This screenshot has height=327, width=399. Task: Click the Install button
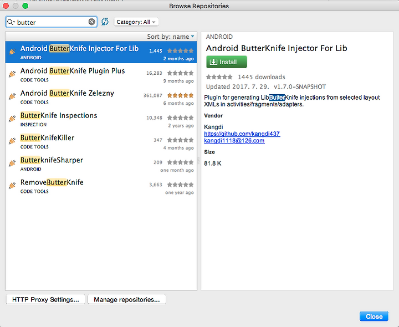[227, 62]
